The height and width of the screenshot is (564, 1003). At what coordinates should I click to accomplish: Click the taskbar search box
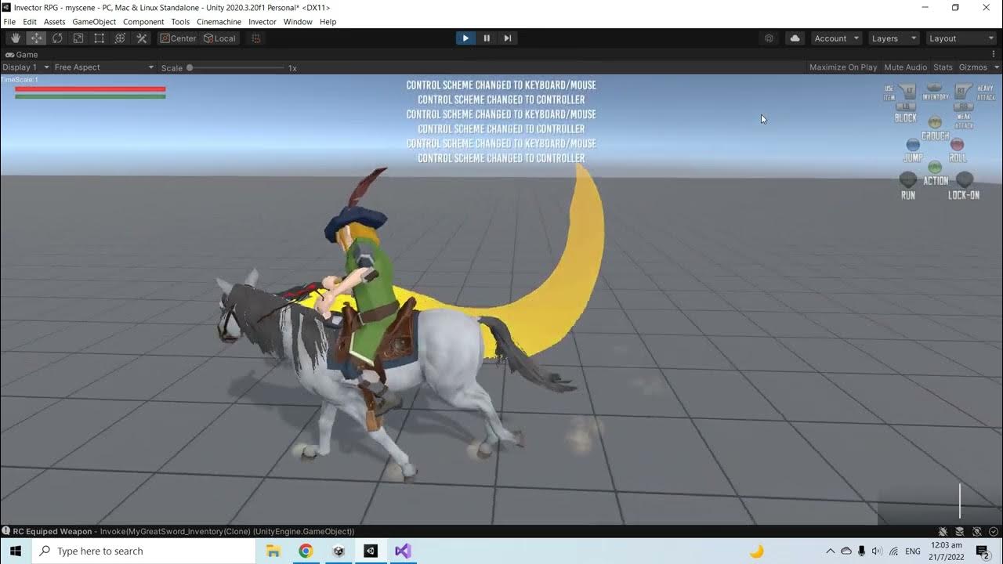143,551
